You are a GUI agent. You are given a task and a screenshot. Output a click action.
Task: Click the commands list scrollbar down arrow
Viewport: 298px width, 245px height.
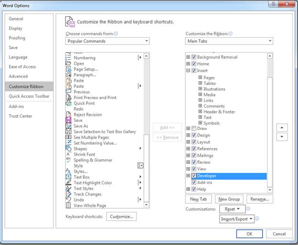point(146,205)
